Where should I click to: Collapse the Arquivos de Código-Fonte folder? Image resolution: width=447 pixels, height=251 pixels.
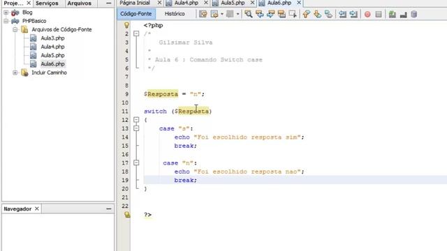coord(15,29)
